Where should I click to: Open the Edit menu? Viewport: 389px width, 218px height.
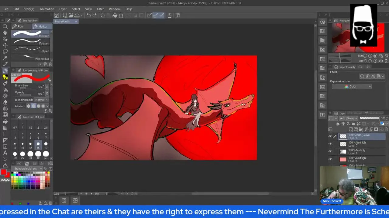(16, 9)
